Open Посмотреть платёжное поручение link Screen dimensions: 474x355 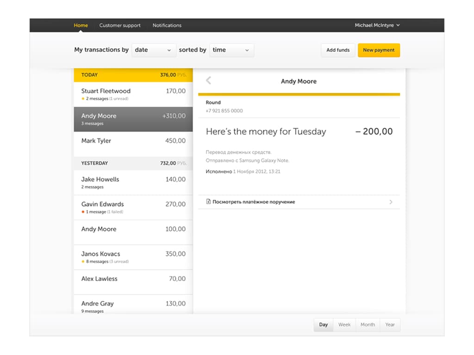(254, 202)
